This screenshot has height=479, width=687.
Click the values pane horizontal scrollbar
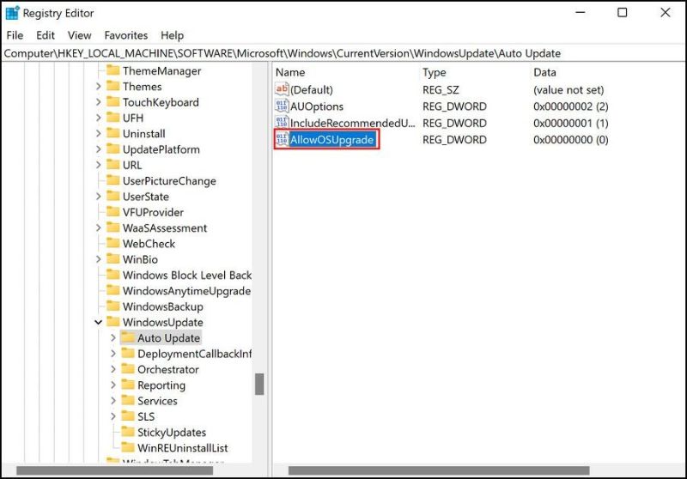[x=438, y=470]
